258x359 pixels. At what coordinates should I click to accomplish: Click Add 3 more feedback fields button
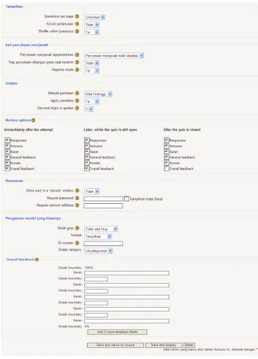pyautogui.click(x=117, y=332)
